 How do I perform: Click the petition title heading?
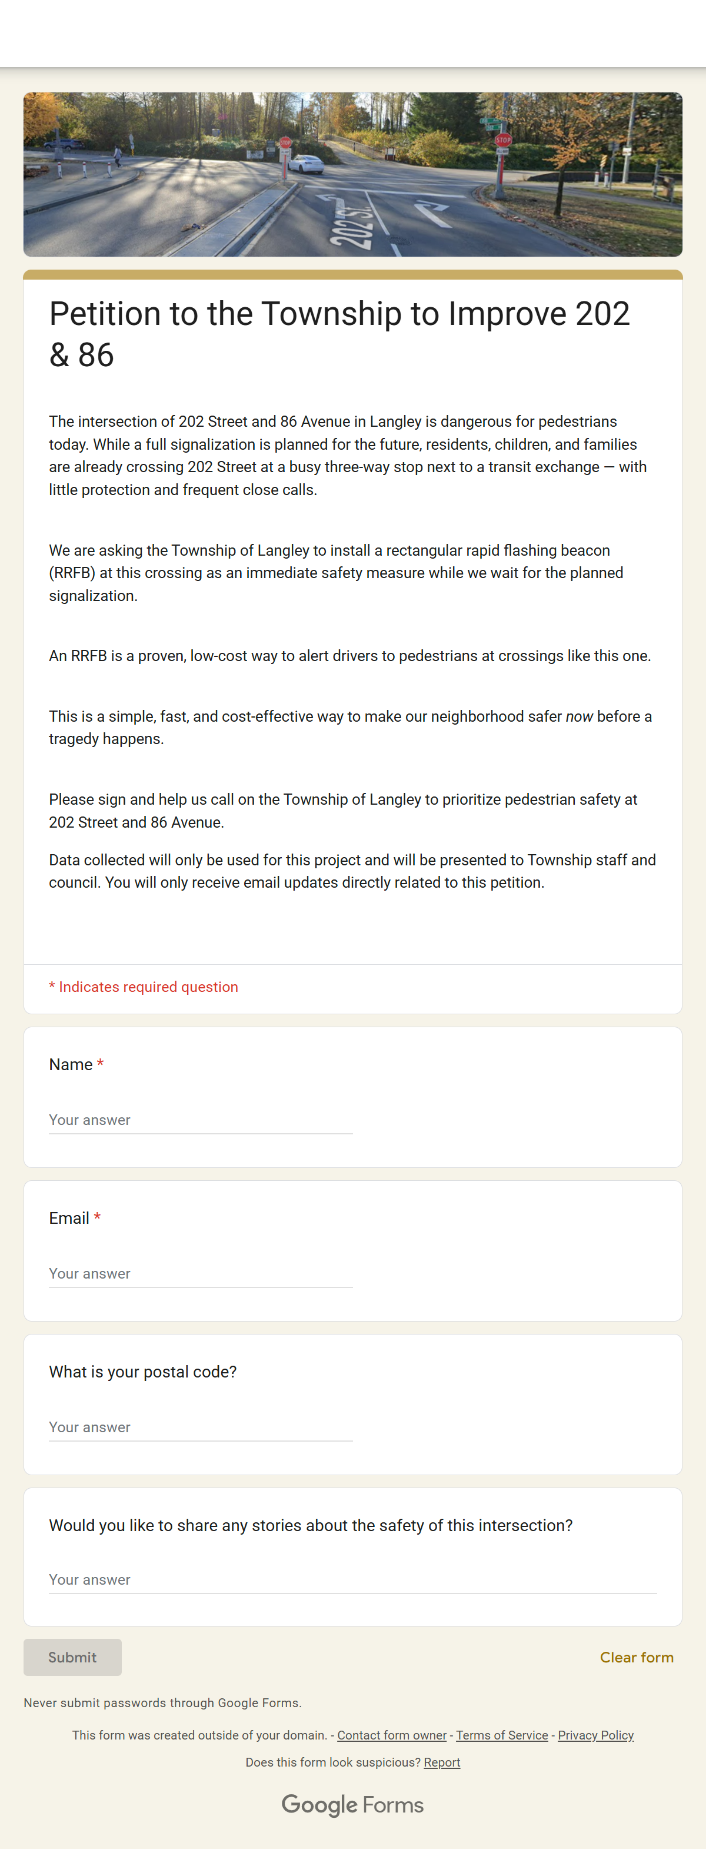click(339, 334)
